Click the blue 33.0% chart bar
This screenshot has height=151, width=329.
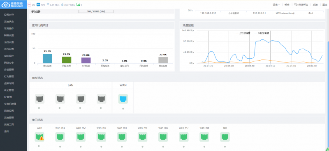pyautogui.click(x=47, y=58)
